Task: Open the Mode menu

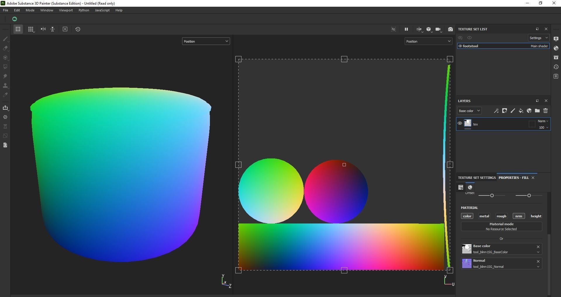Action: [30, 10]
